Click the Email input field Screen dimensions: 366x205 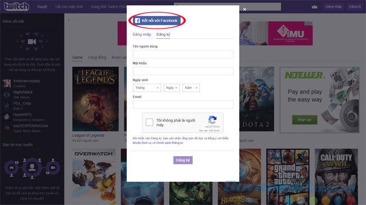(183, 104)
